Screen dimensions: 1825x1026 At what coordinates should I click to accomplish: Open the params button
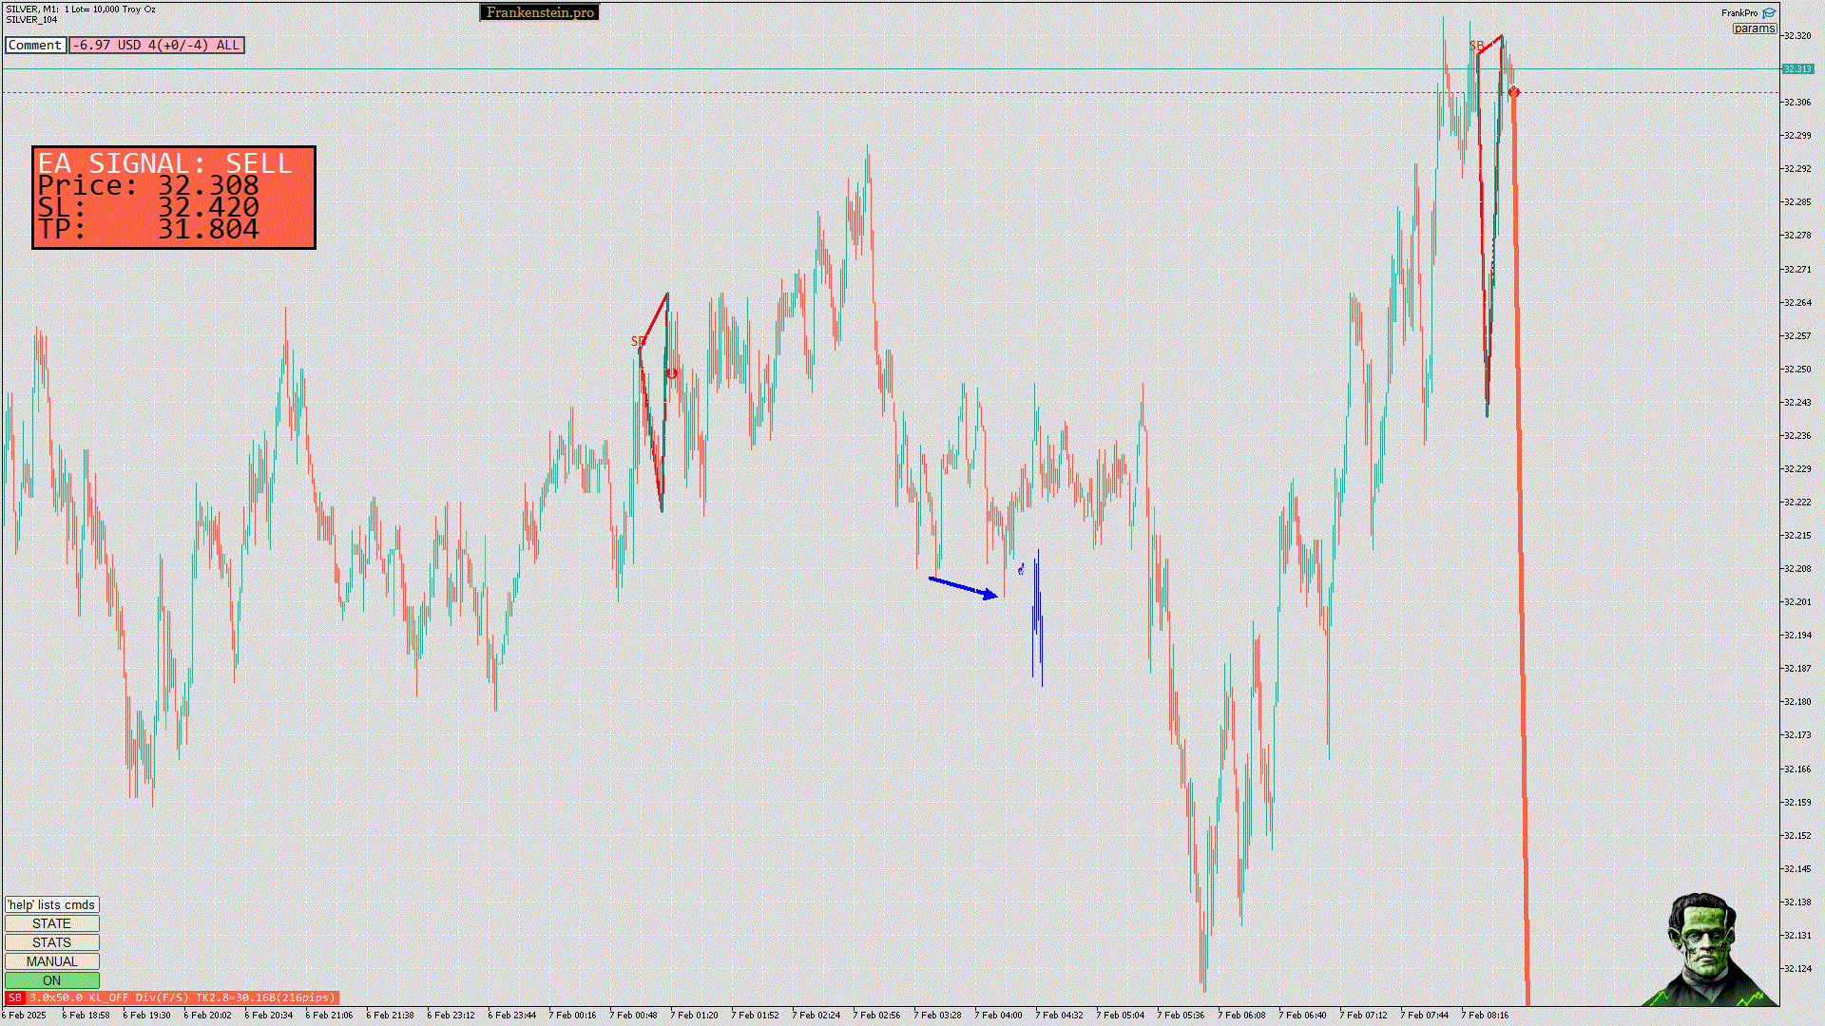click(x=1754, y=28)
